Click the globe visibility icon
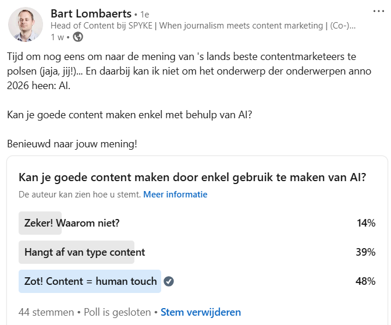 pyautogui.click(x=78, y=37)
